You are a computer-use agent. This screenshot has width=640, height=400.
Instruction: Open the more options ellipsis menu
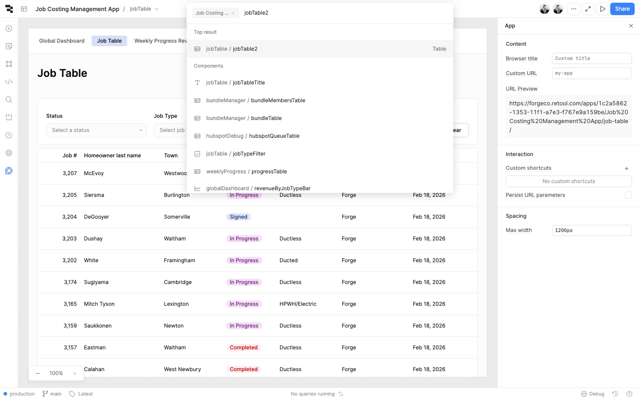click(x=574, y=9)
